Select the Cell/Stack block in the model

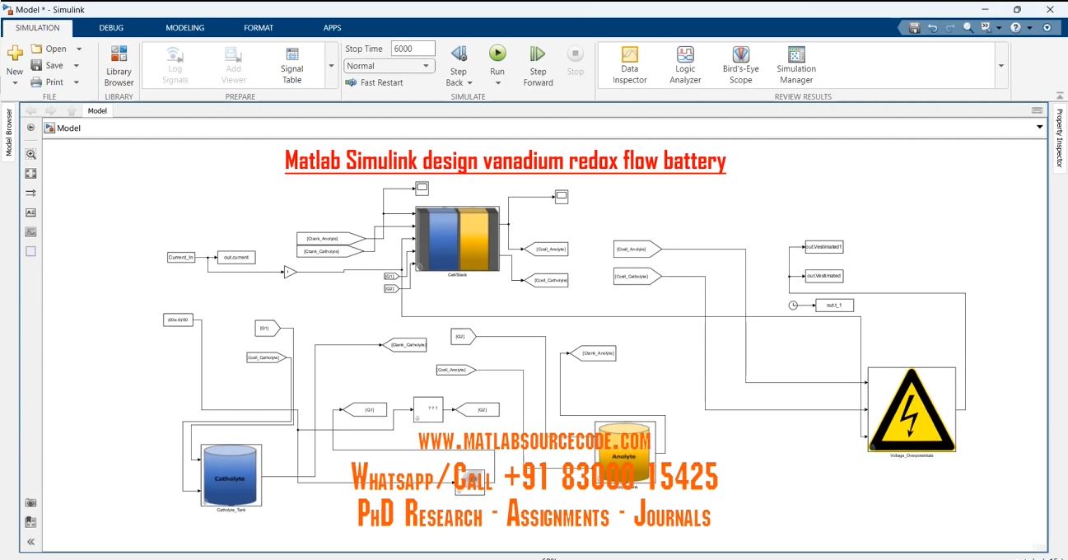457,239
